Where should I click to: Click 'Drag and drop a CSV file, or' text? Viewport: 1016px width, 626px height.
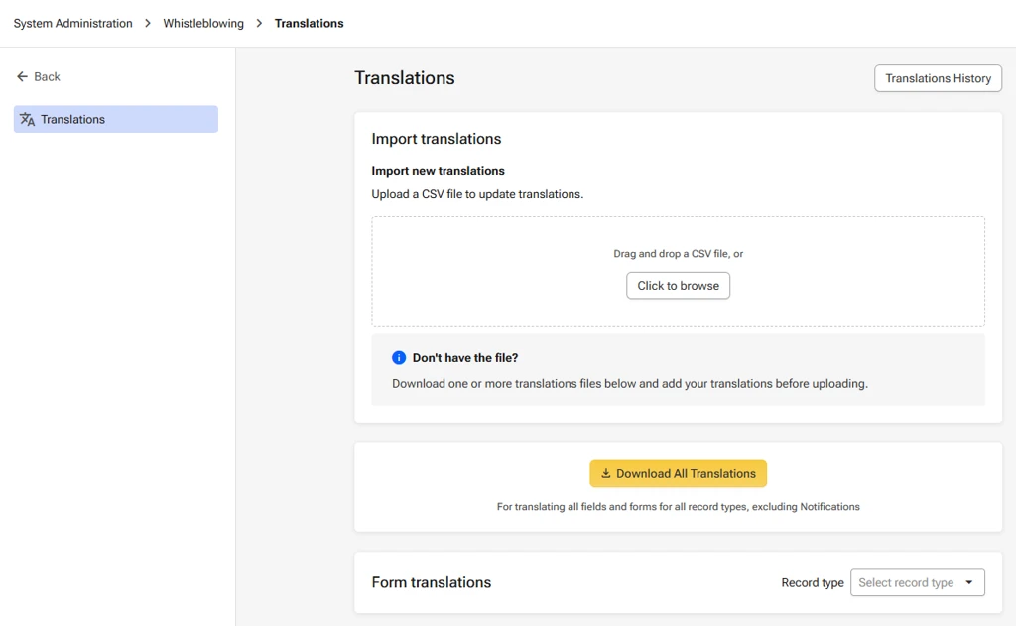pos(678,253)
